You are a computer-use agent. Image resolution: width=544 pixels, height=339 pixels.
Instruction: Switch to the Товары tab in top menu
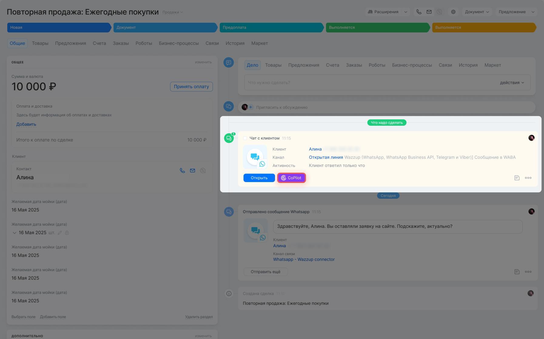pos(40,43)
